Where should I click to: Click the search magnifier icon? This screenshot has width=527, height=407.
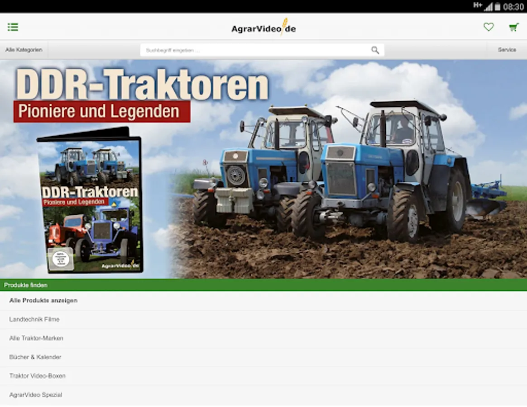point(375,50)
